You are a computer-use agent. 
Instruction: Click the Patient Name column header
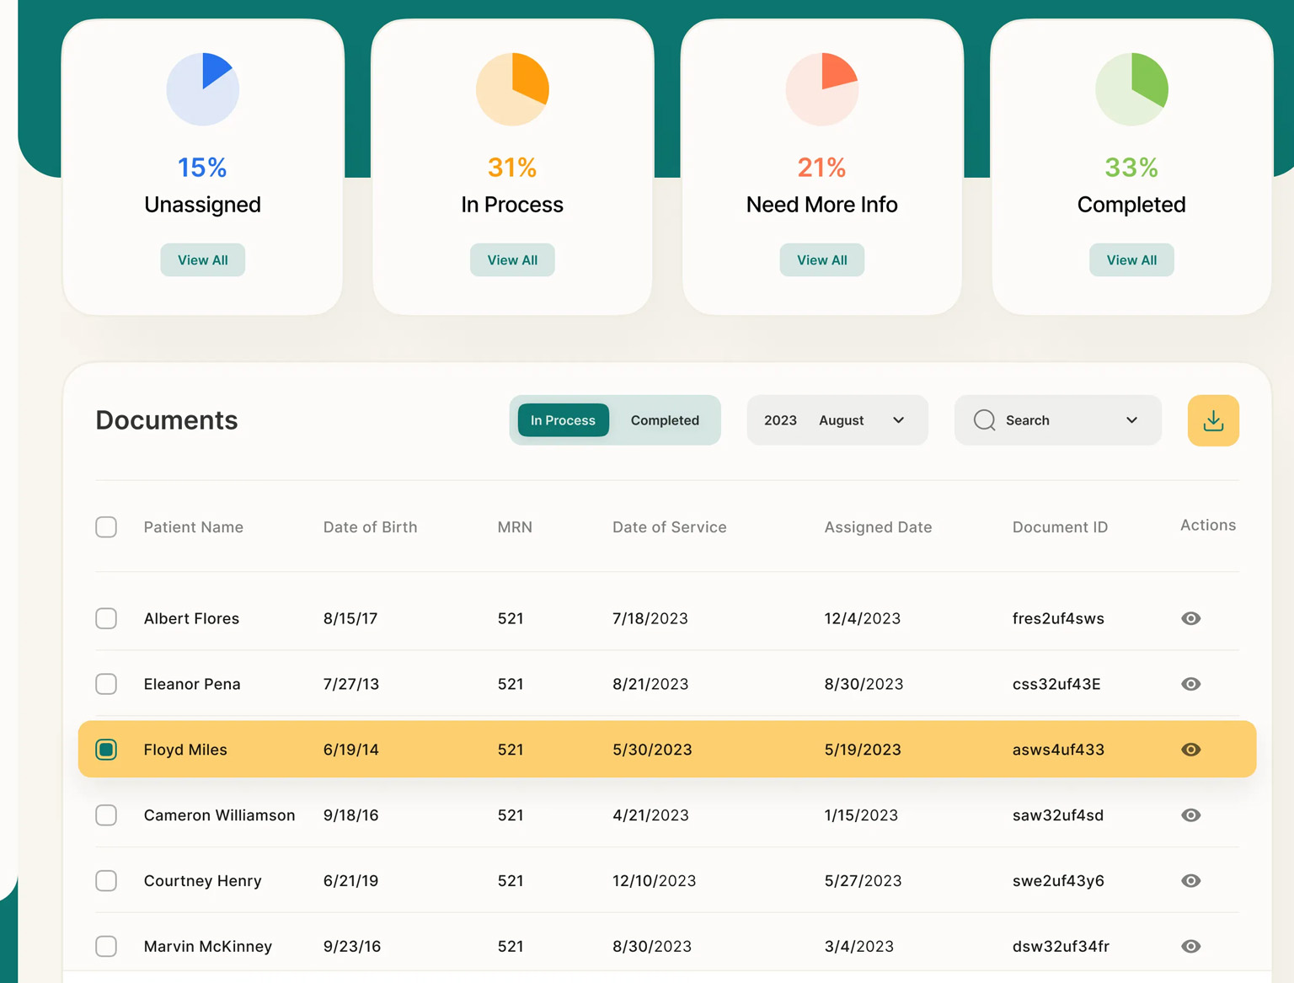[x=194, y=527]
